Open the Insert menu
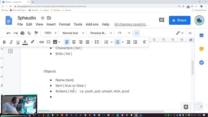Screen dimensions: 208x117 click(51, 24)
